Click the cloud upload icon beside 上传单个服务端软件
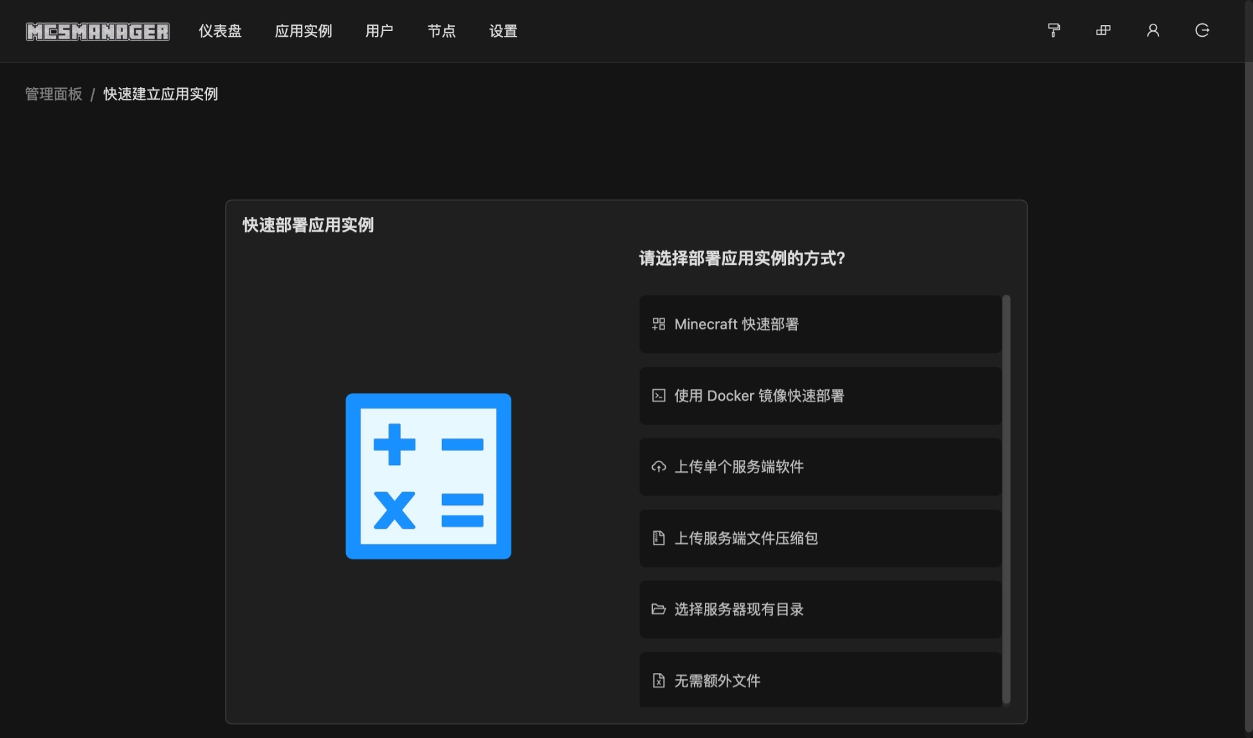This screenshot has width=1253, height=738. [x=659, y=466]
